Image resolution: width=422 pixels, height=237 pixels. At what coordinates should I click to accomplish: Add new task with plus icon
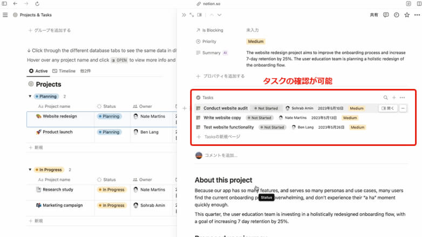[394, 97]
